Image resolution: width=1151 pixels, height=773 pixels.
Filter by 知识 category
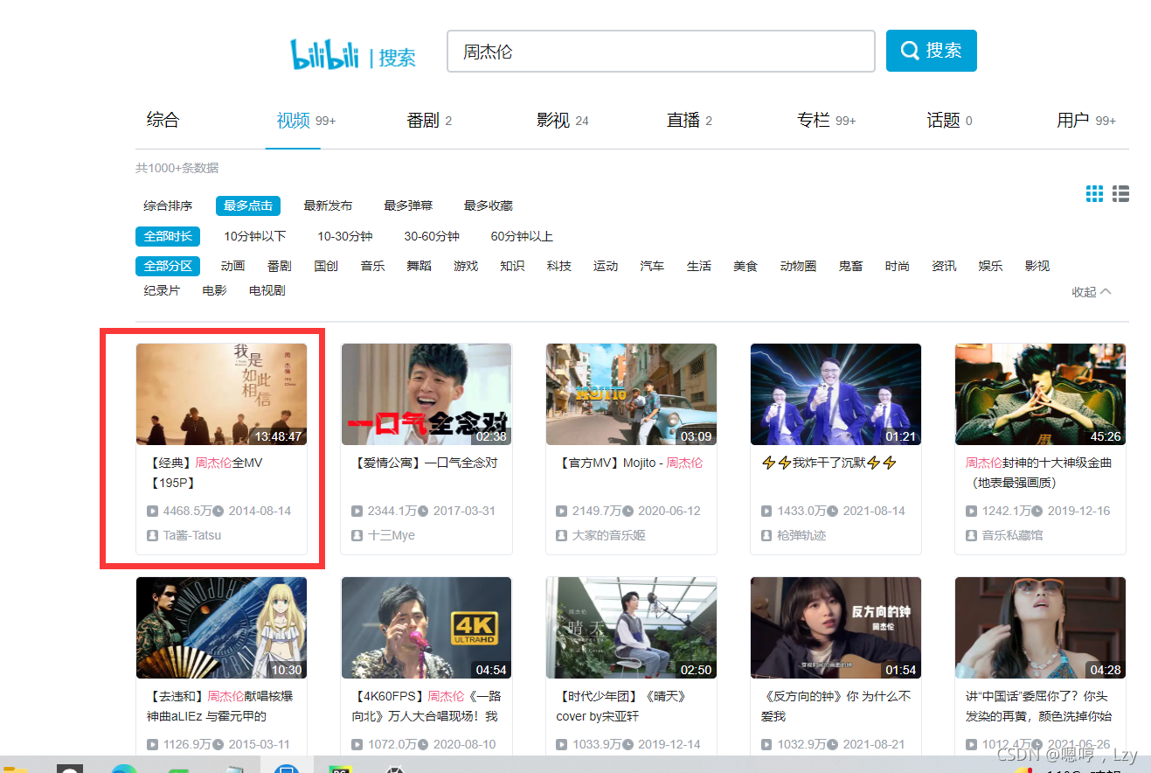pyautogui.click(x=512, y=266)
